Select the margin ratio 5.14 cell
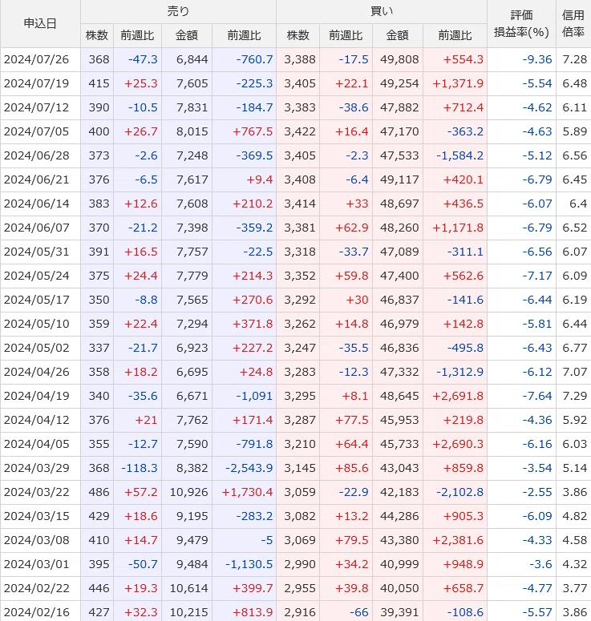The width and height of the screenshot is (591, 621). point(573,468)
